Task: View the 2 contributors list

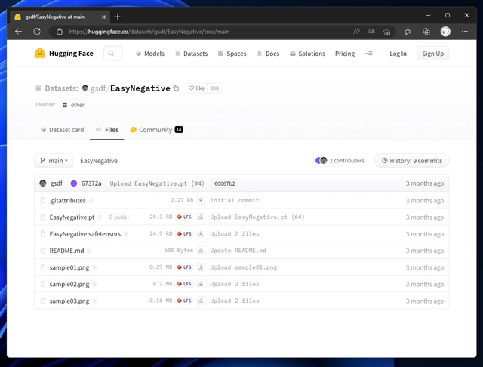Action: (x=340, y=161)
